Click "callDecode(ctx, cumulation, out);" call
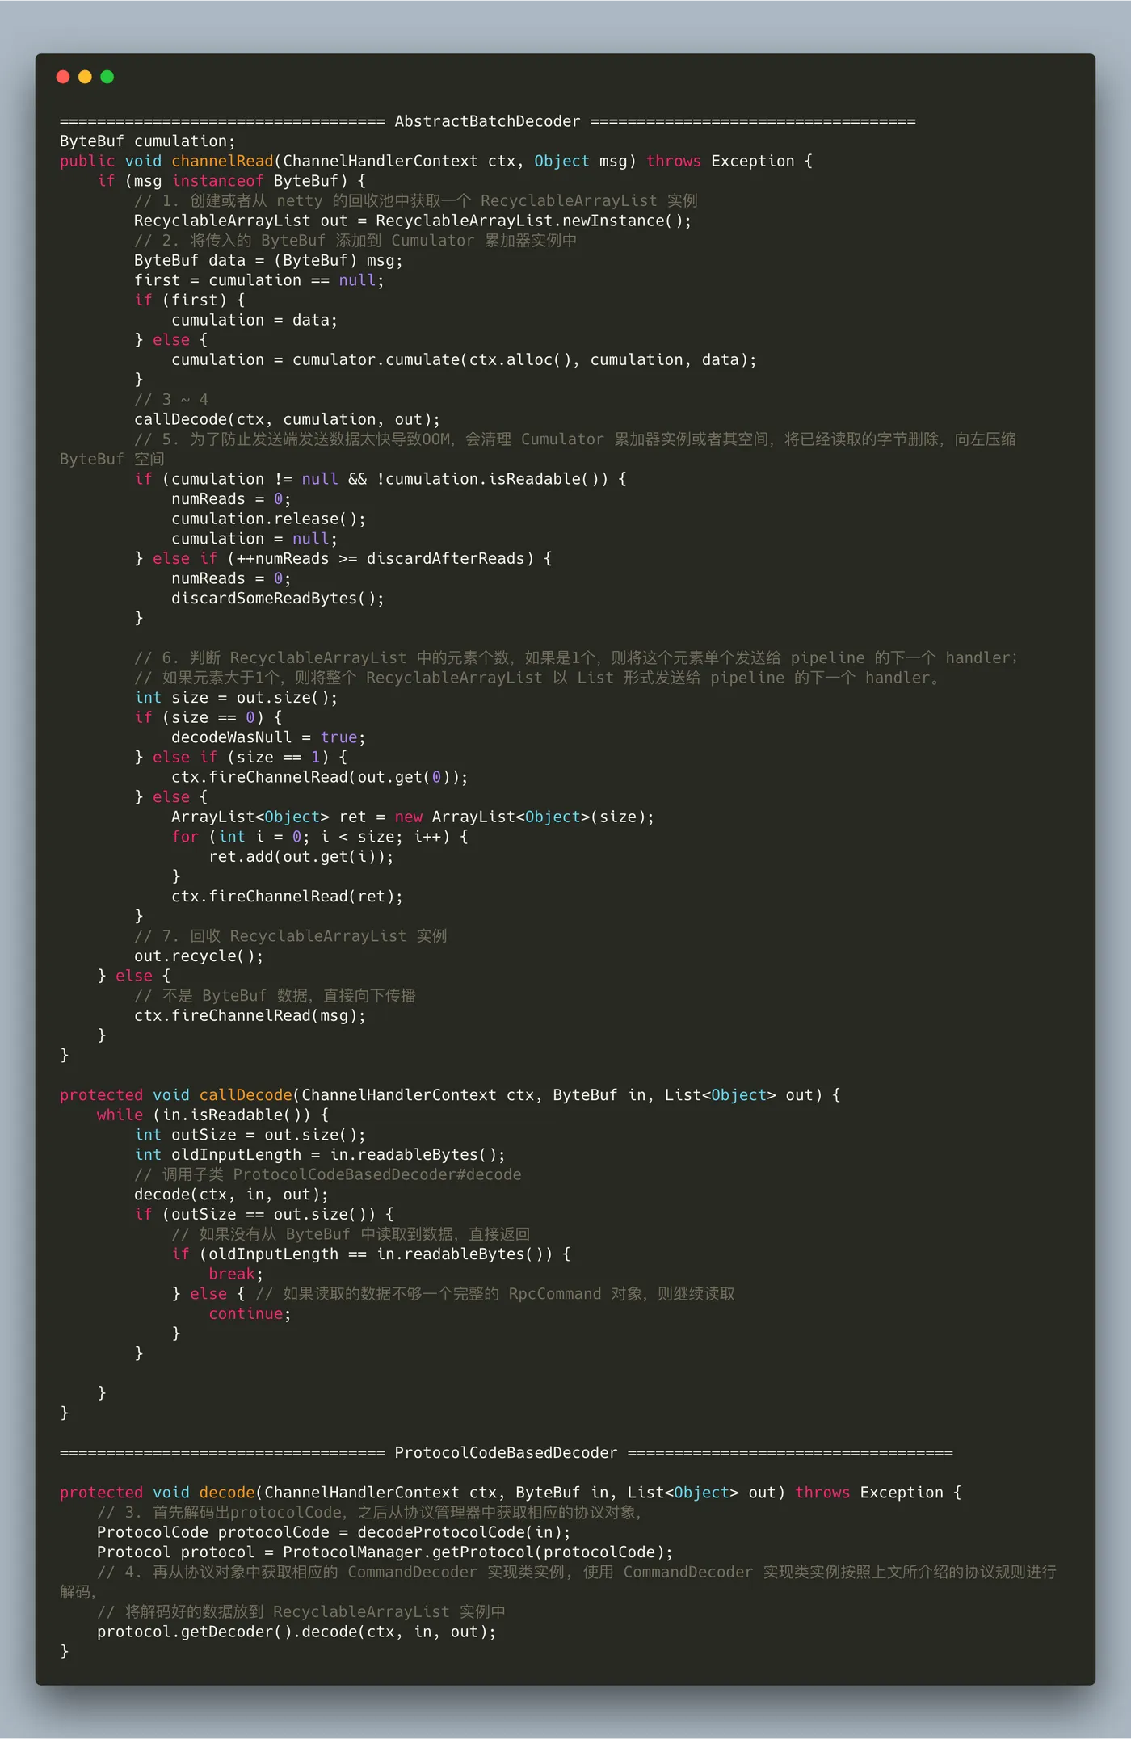Image resolution: width=1131 pixels, height=1739 pixels. click(x=287, y=419)
